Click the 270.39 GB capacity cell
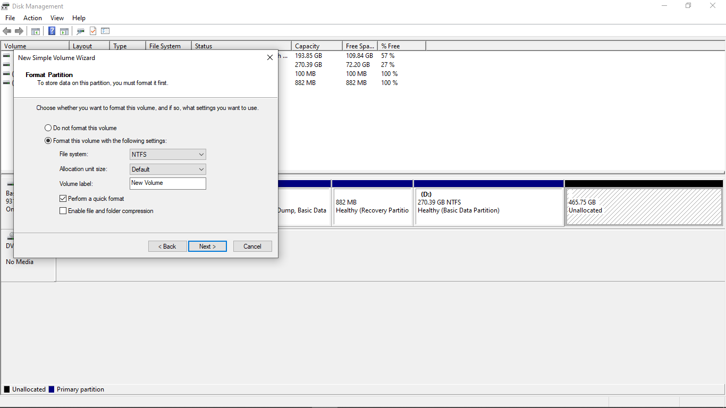This screenshot has width=726, height=408. click(308, 64)
